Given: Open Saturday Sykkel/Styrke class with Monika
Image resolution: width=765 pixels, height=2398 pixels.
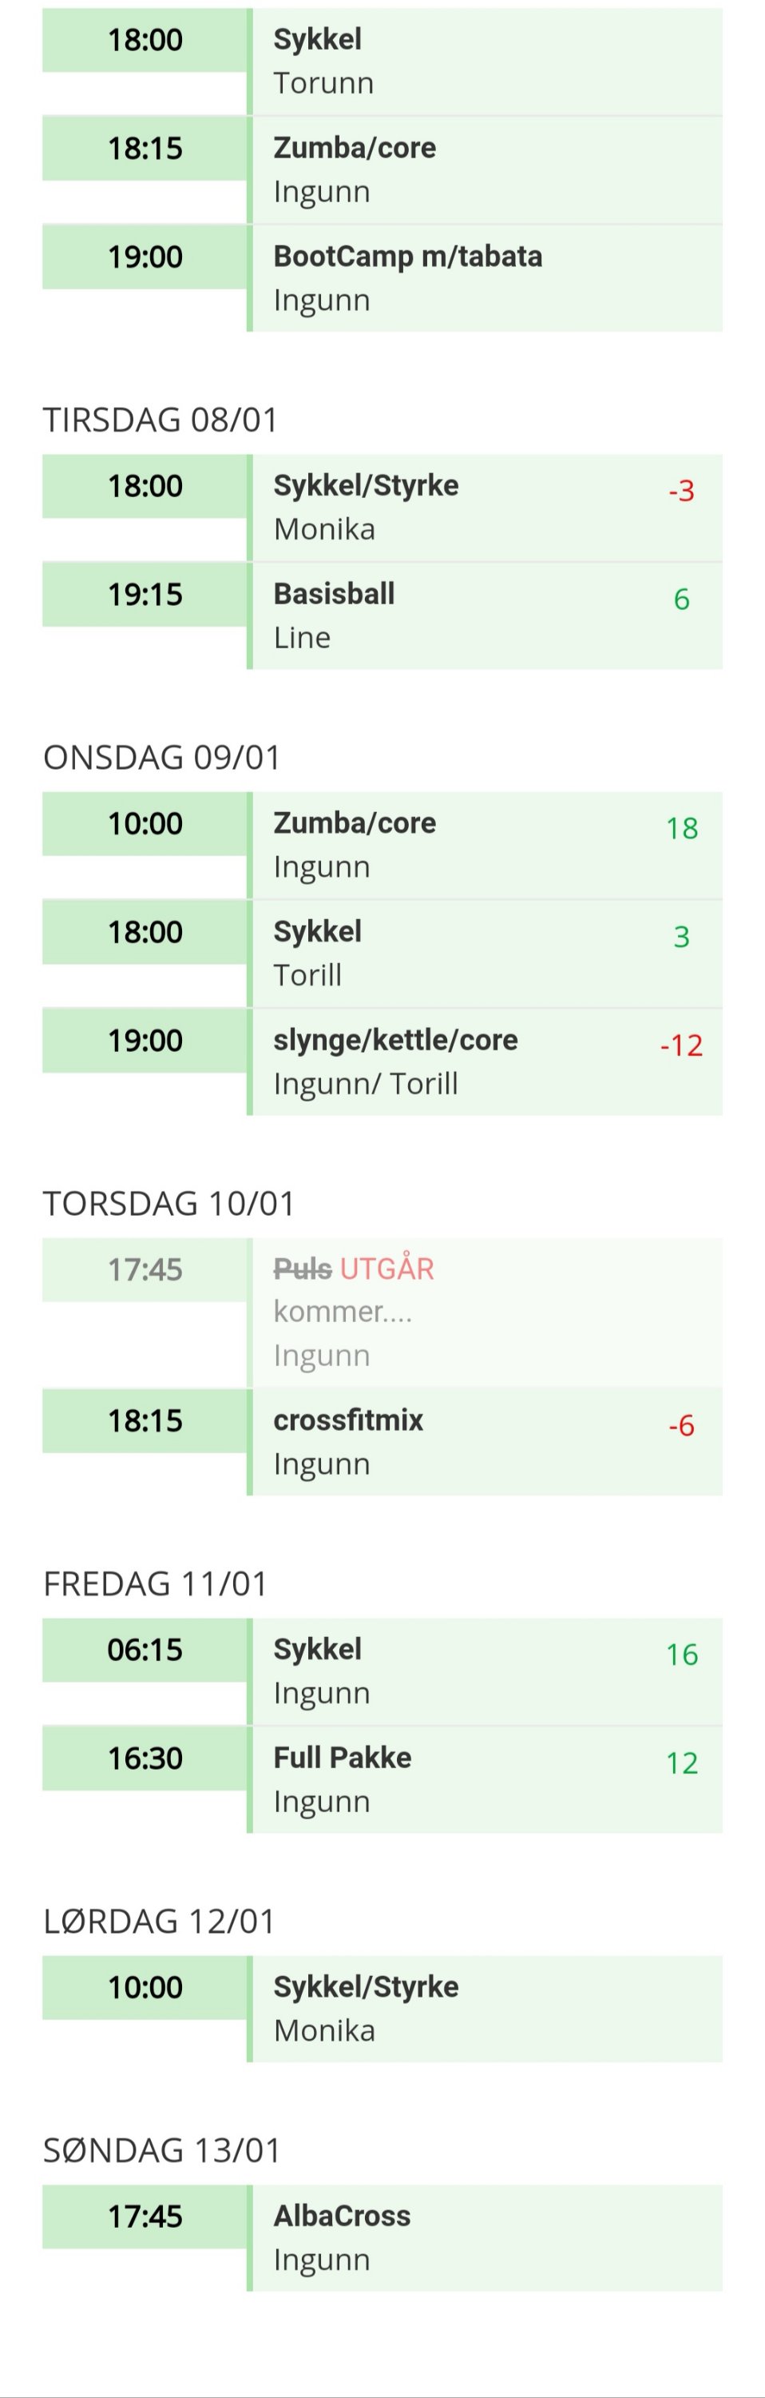Looking at the screenshot, I should [483, 2008].
